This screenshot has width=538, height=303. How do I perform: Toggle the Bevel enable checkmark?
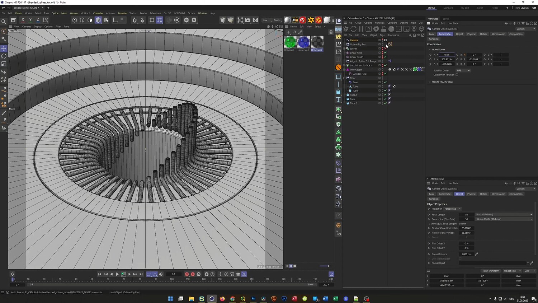pyautogui.click(x=386, y=82)
